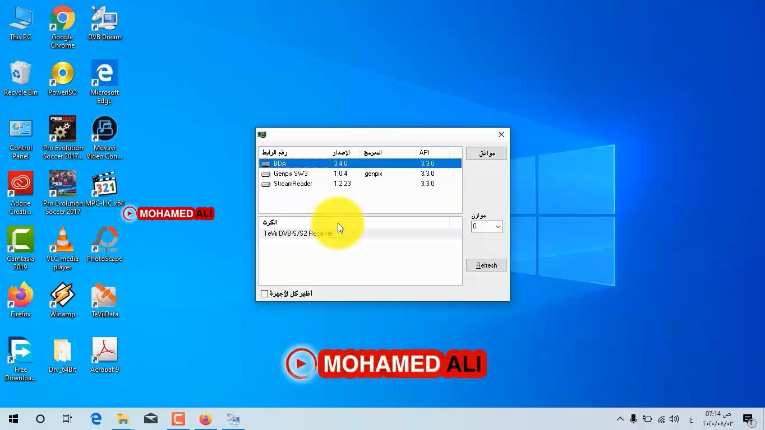Open the Action Center notifications
Image resolution: width=765 pixels, height=430 pixels.
[x=748, y=419]
